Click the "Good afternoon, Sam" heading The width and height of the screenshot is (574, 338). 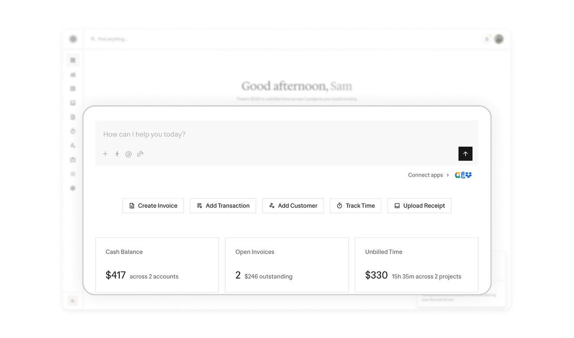(297, 86)
